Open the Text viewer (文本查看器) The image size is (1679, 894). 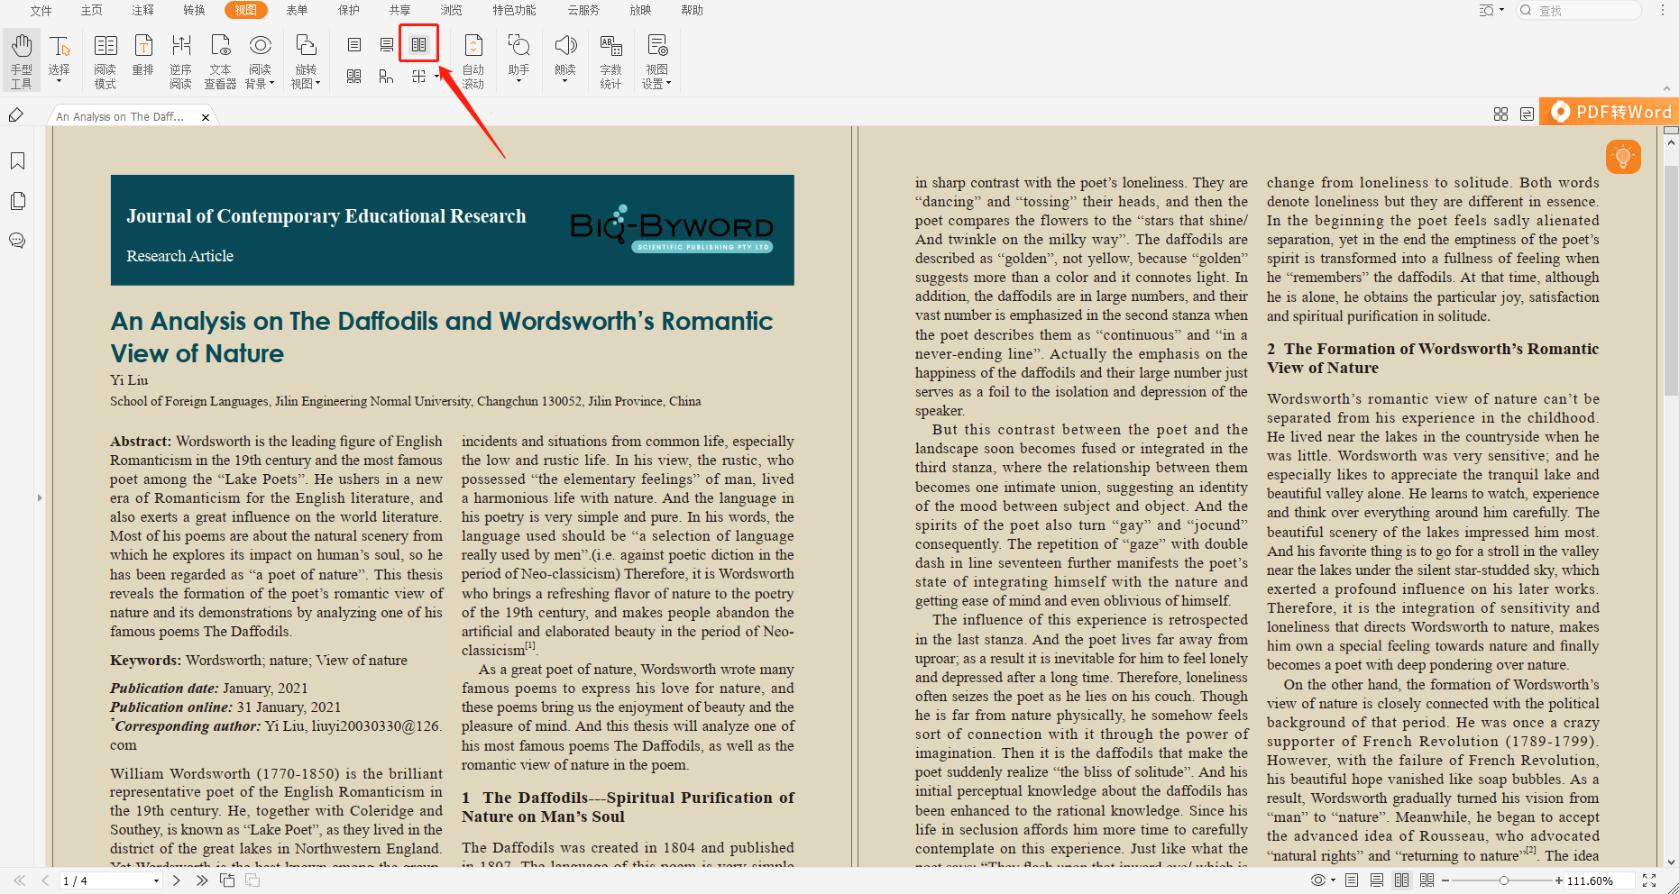tap(220, 60)
